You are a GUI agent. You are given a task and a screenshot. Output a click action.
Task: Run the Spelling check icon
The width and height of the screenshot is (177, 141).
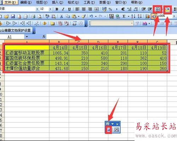47,16
